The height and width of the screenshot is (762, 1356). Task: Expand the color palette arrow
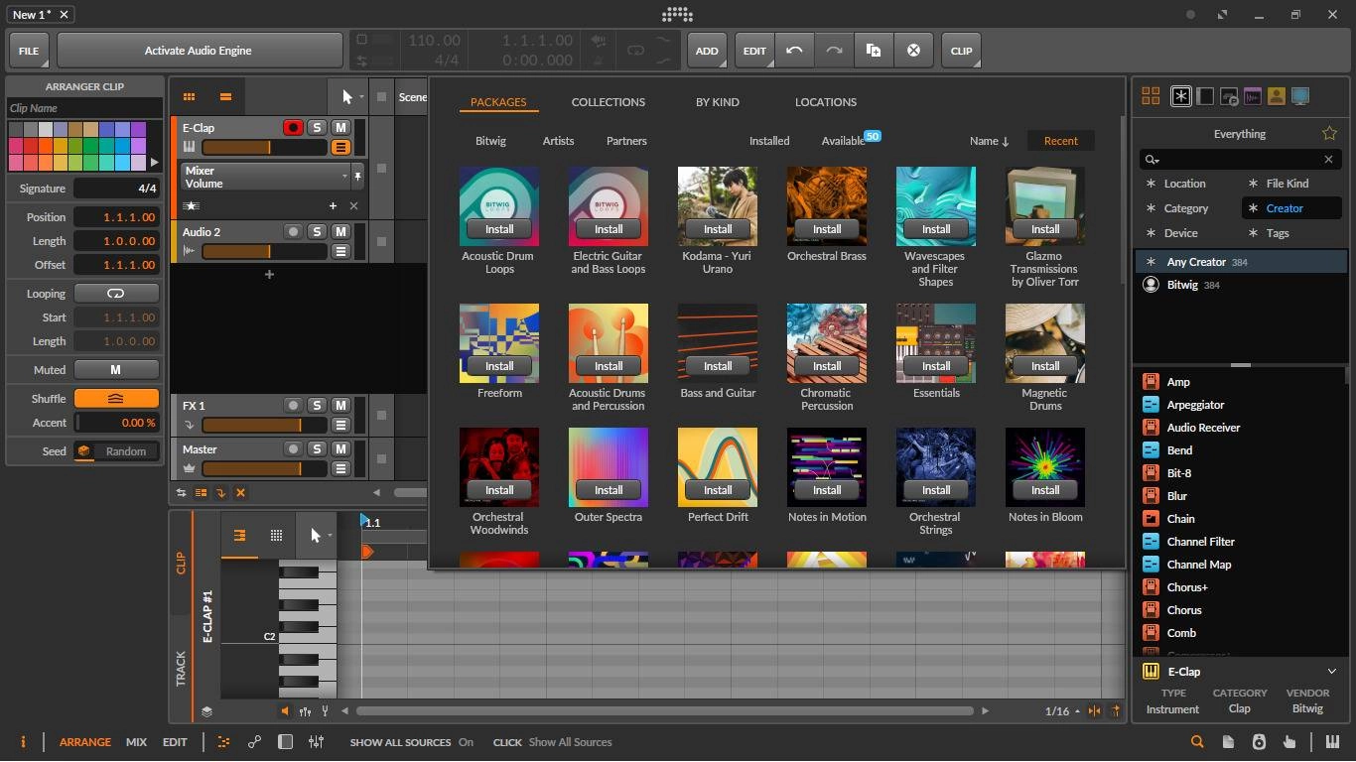click(x=154, y=162)
